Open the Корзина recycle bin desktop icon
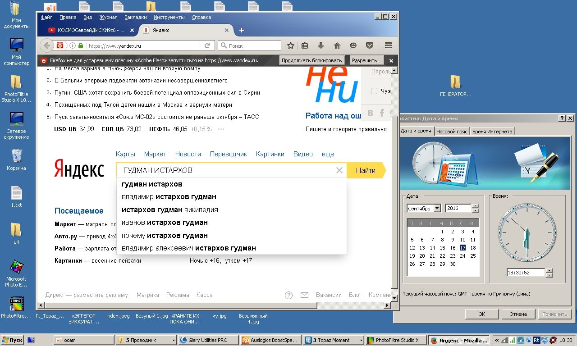This screenshot has height=346, width=577. click(x=17, y=159)
